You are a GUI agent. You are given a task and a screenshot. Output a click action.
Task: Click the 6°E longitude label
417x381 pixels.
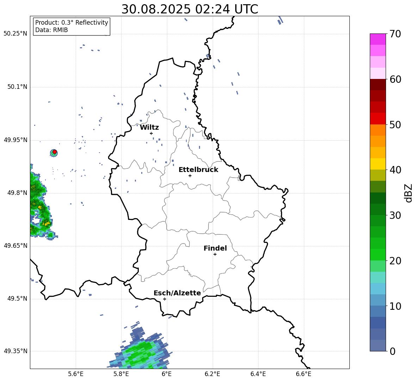pyautogui.click(x=167, y=374)
